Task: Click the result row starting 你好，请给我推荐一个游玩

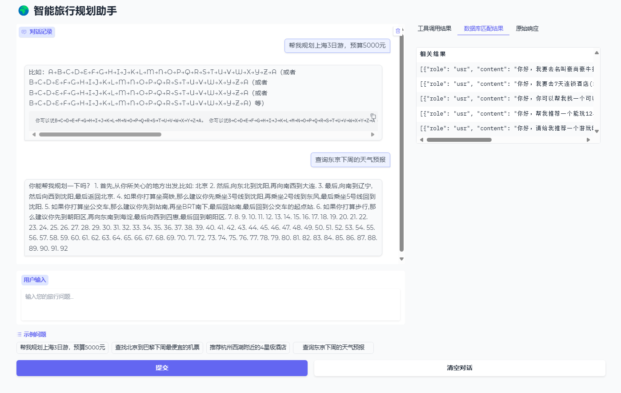Action: (x=507, y=128)
